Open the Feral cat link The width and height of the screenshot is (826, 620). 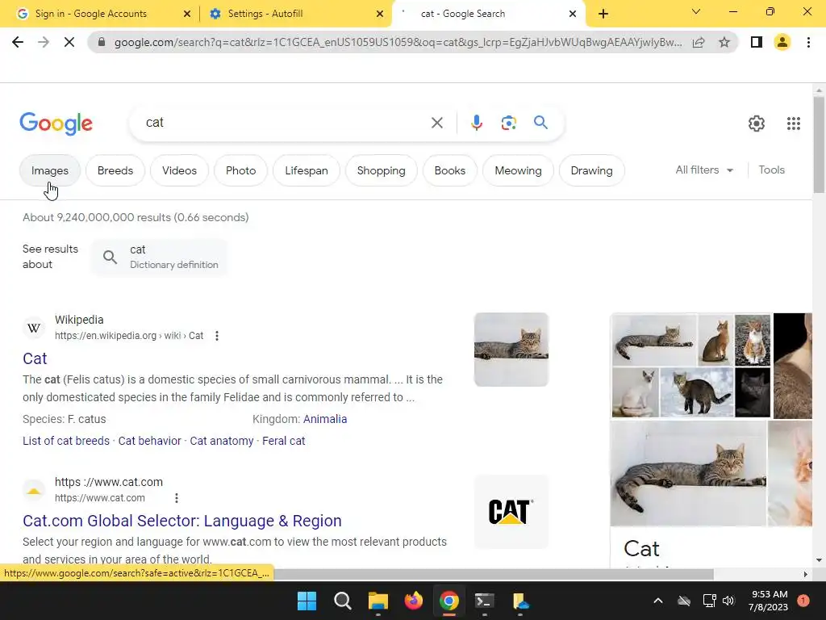tap(283, 441)
